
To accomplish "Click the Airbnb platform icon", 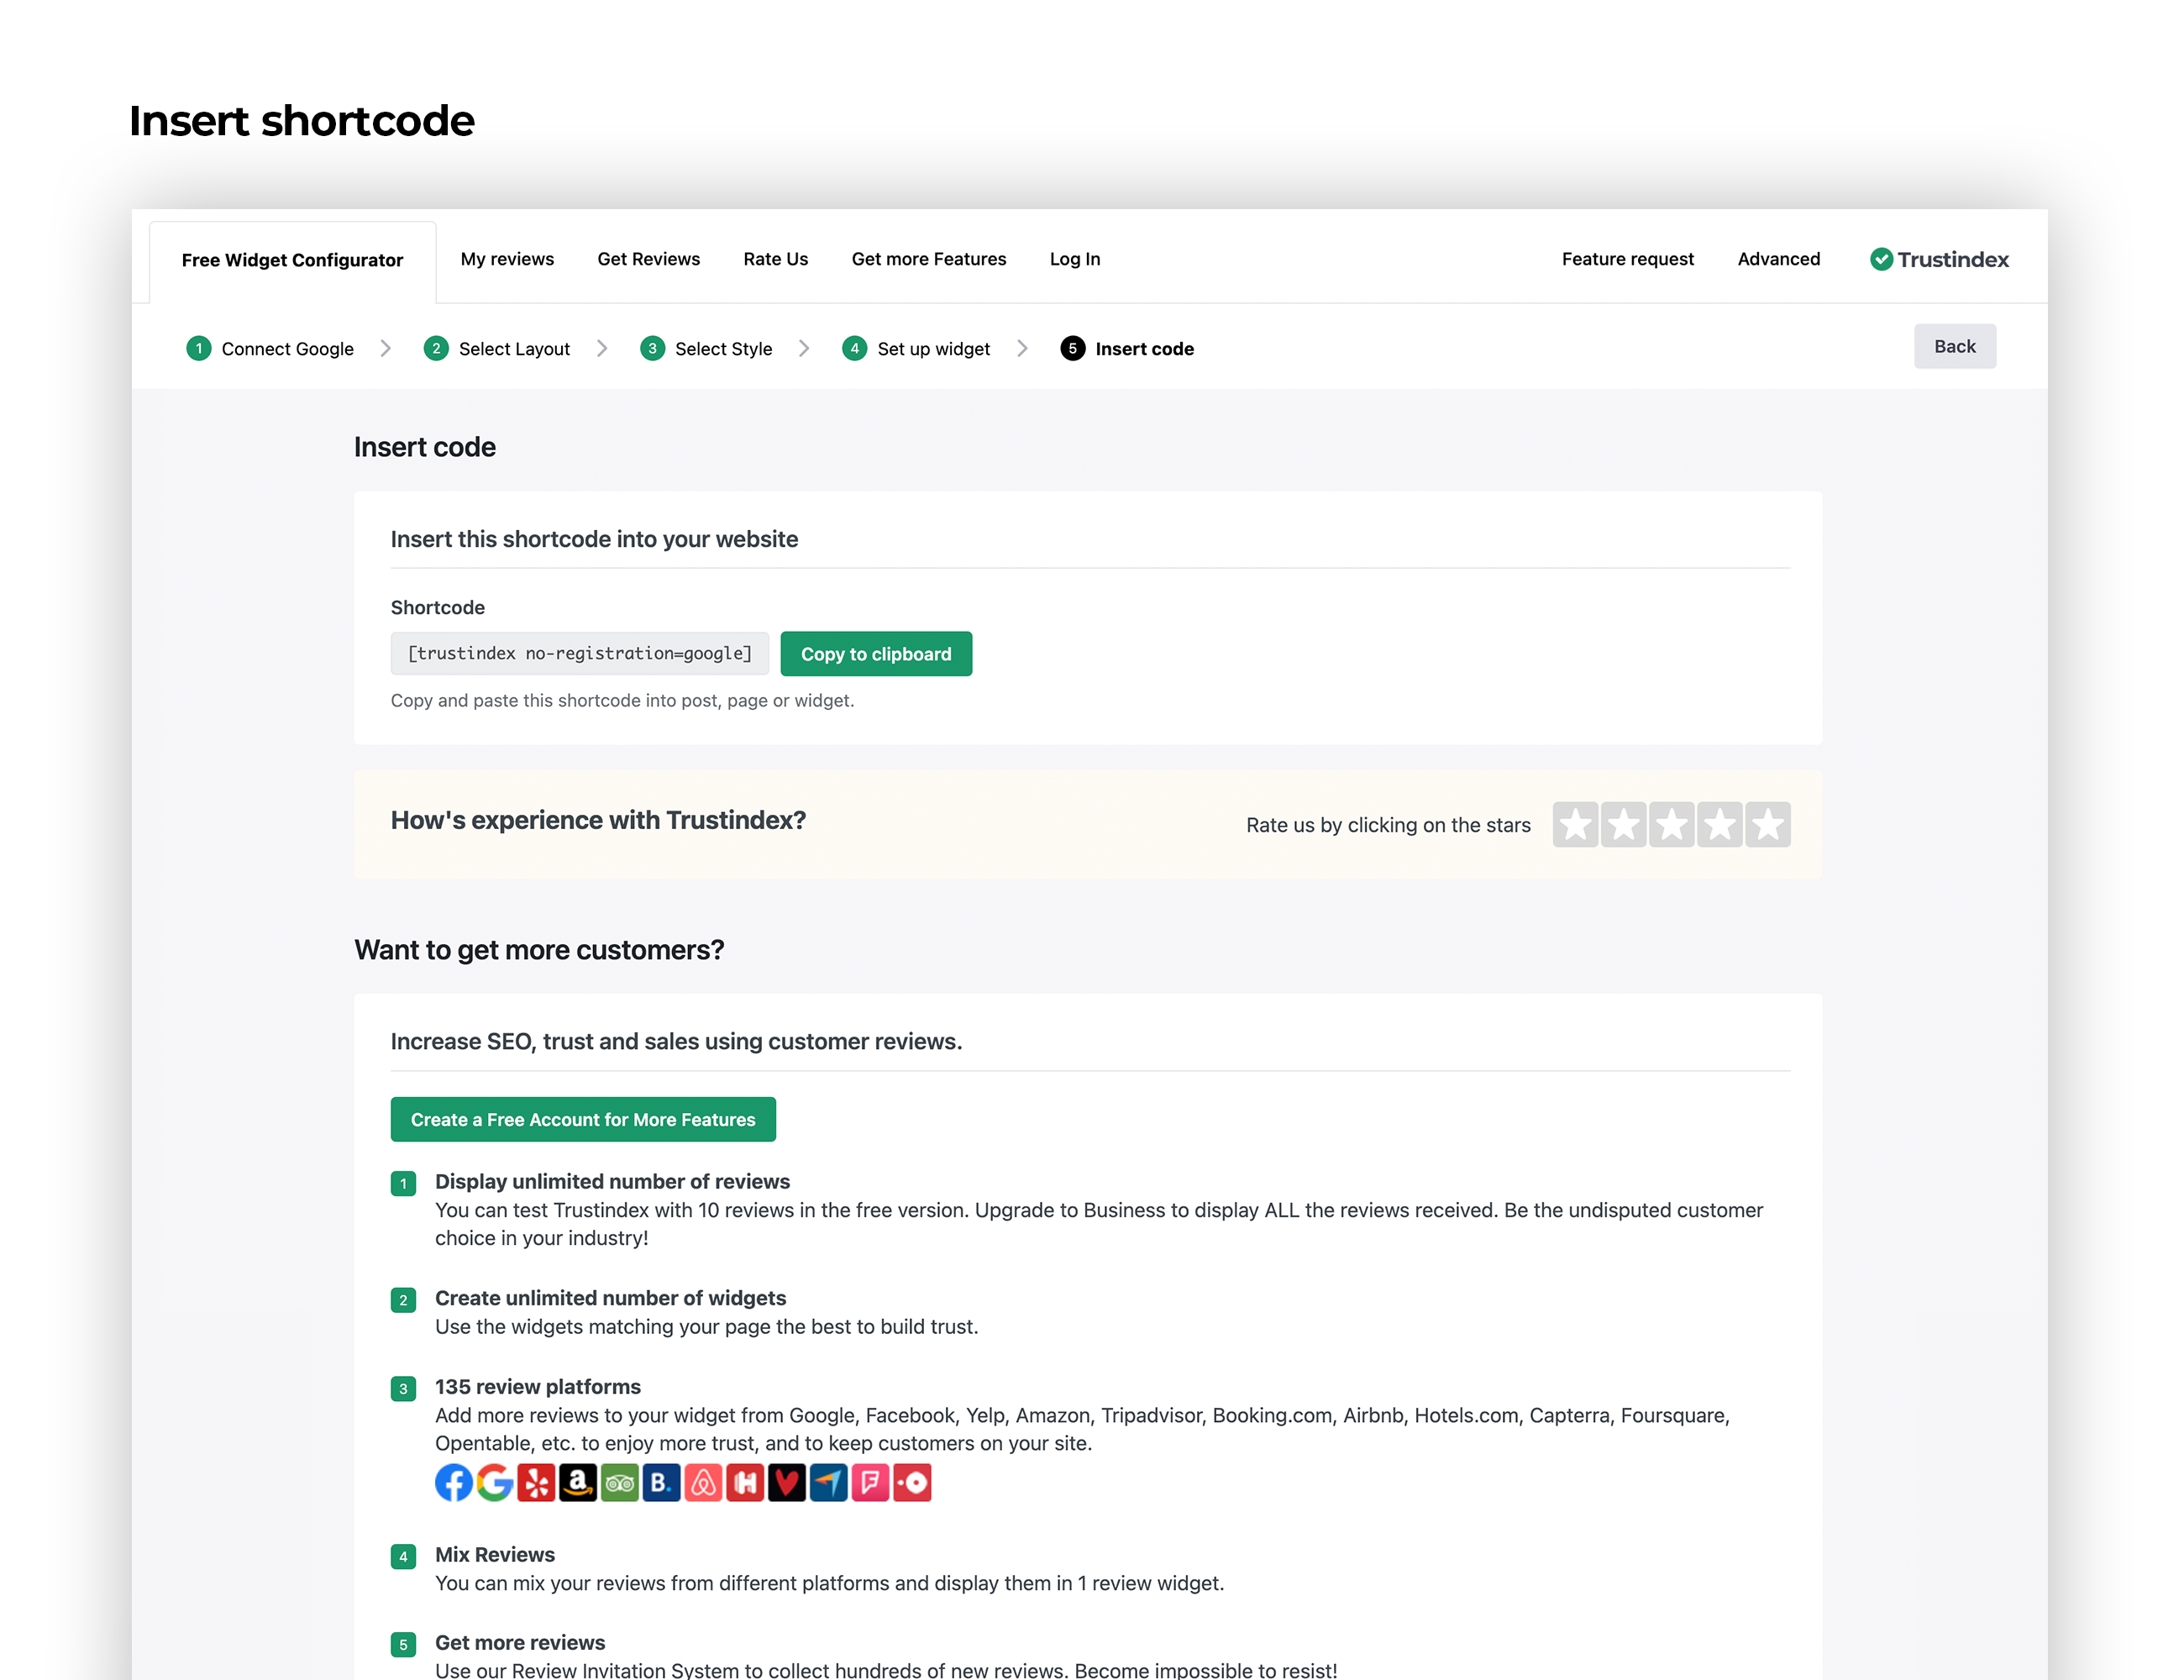I will pyautogui.click(x=704, y=1483).
